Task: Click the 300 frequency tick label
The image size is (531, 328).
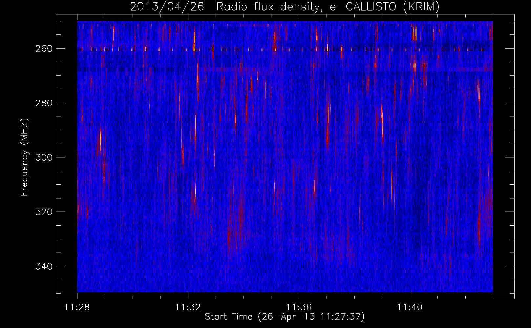Action: [44, 157]
